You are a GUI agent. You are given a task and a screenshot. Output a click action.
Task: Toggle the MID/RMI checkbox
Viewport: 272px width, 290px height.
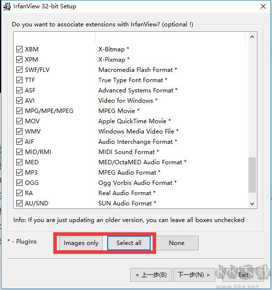[x=19, y=152]
